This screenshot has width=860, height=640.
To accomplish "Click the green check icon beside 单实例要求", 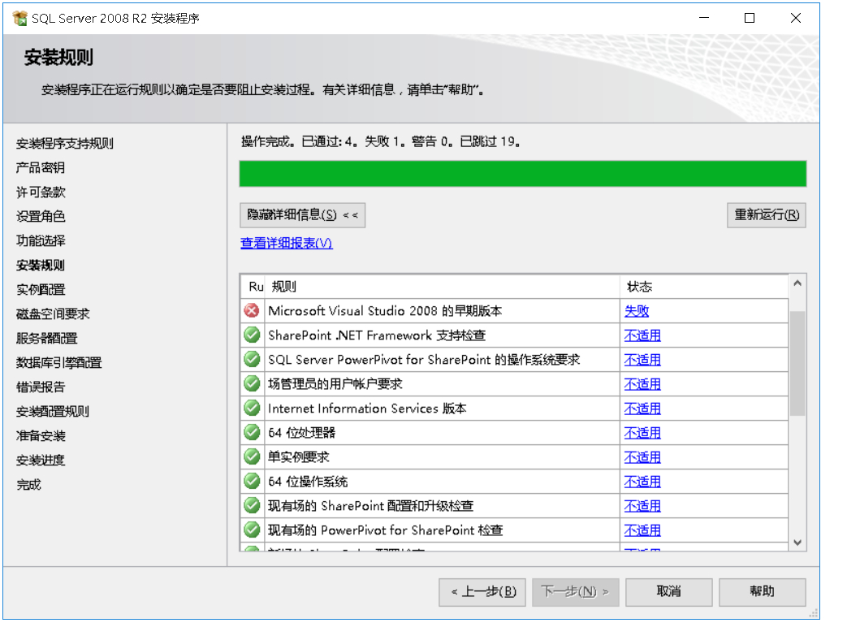I will (x=252, y=456).
